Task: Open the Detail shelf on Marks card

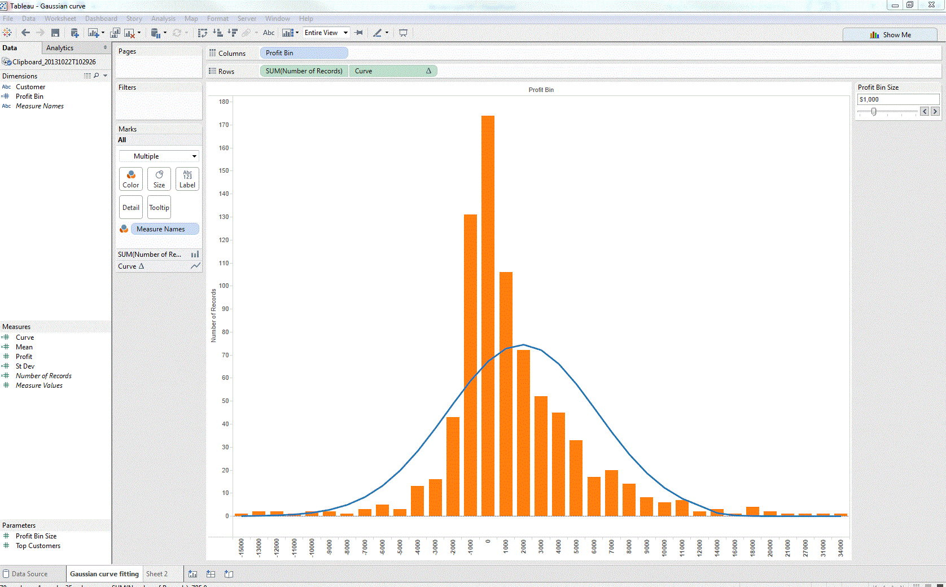Action: point(130,207)
